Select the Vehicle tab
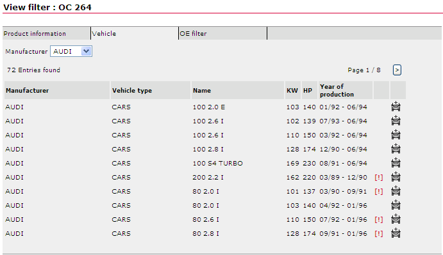 pyautogui.click(x=135, y=33)
